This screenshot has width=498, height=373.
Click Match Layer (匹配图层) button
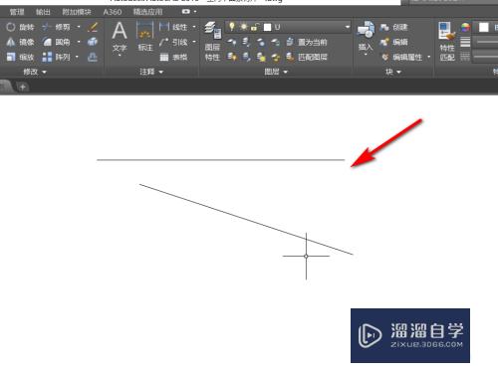coord(307,57)
